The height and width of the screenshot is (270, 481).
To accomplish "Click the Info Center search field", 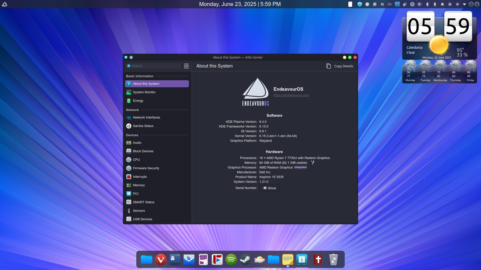I will pyautogui.click(x=155, y=66).
